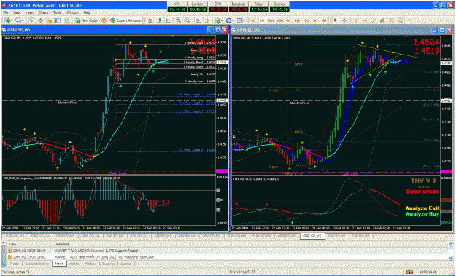Open the Indicators list icon
The image size is (456, 276).
pyautogui.click(x=217, y=20)
